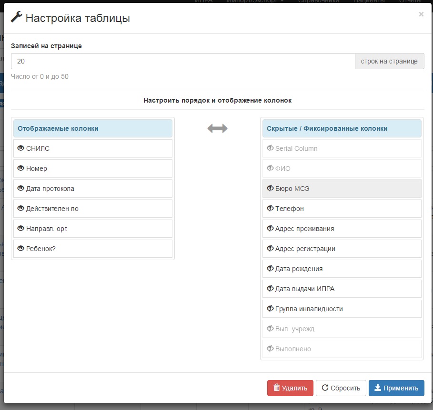Click the refresh icon on Сбросить button

tap(325, 388)
